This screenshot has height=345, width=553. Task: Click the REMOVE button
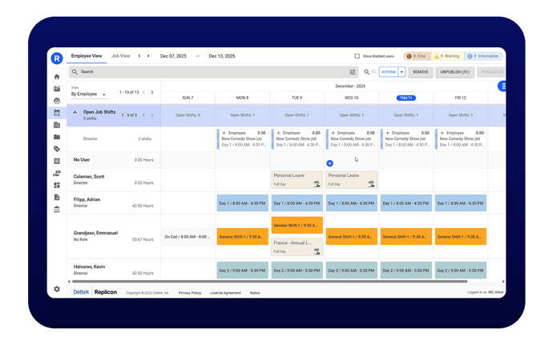421,72
